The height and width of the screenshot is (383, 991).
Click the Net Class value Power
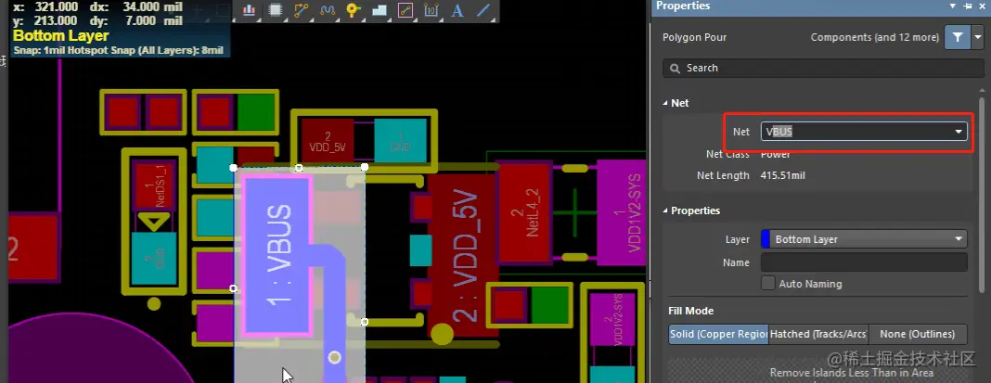coord(776,154)
